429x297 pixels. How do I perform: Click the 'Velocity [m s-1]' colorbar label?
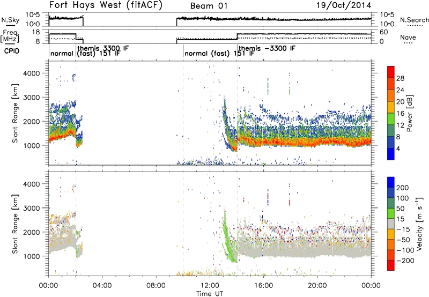click(419, 224)
